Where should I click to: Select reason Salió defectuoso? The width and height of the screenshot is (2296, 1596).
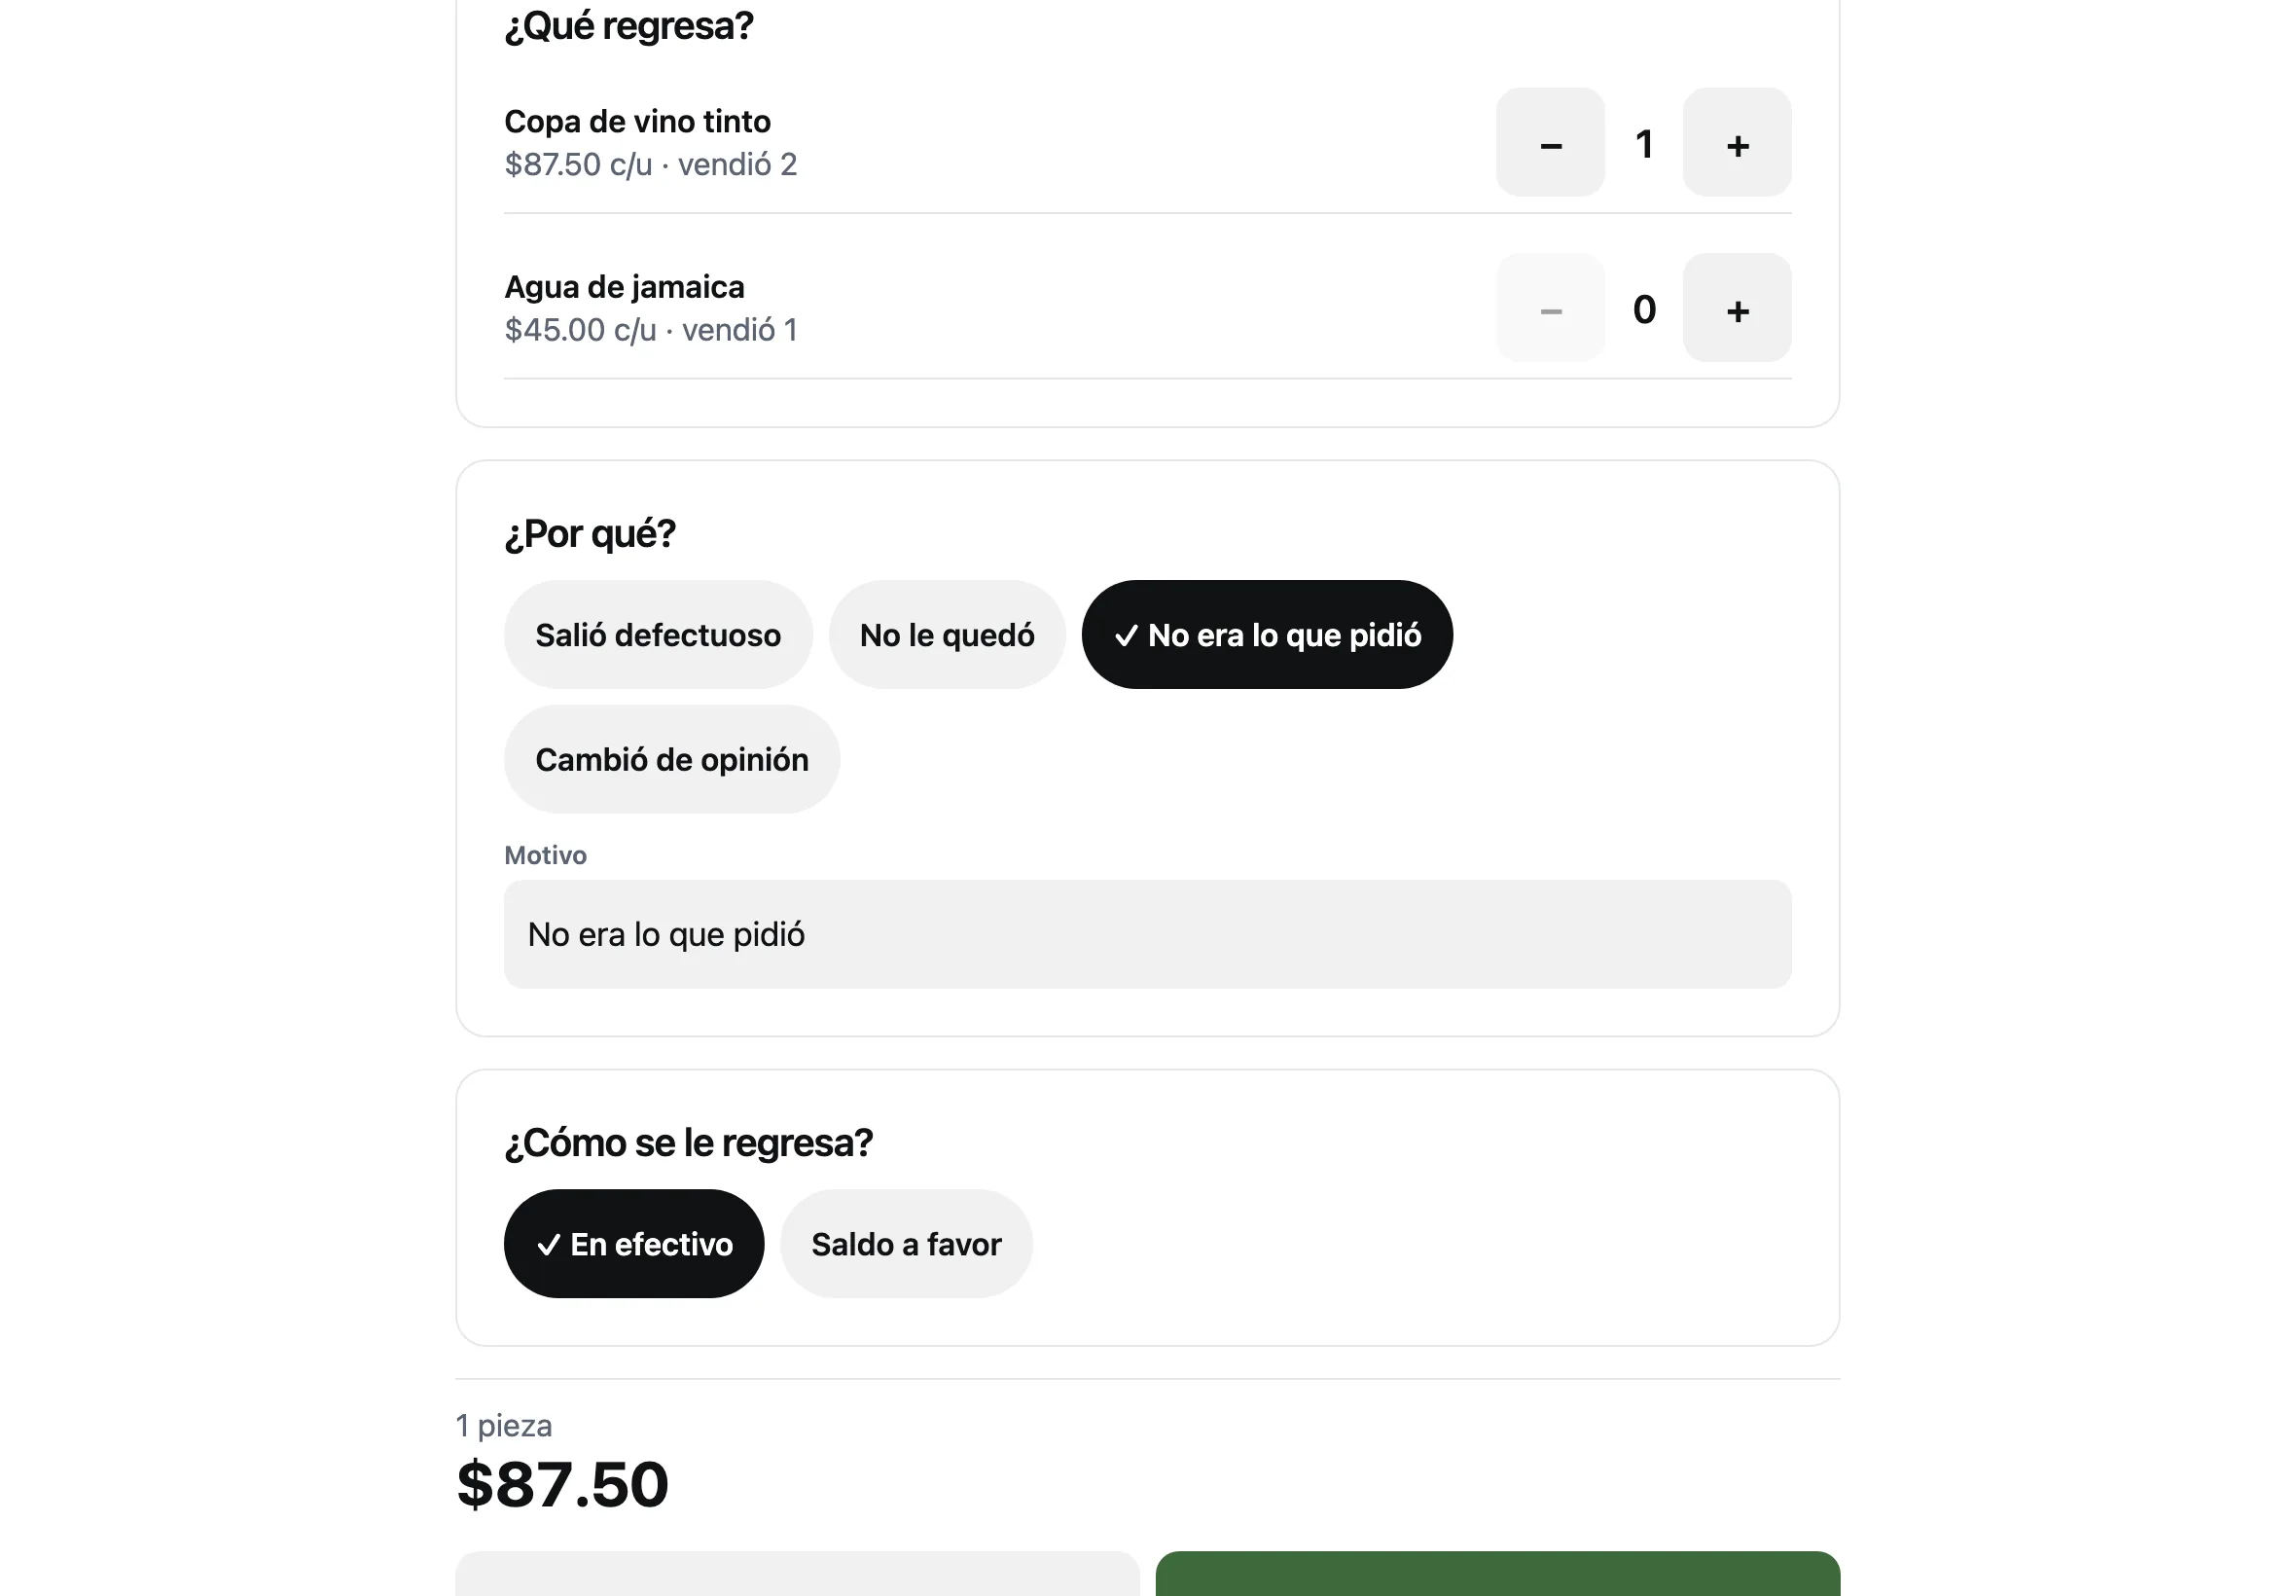[658, 635]
